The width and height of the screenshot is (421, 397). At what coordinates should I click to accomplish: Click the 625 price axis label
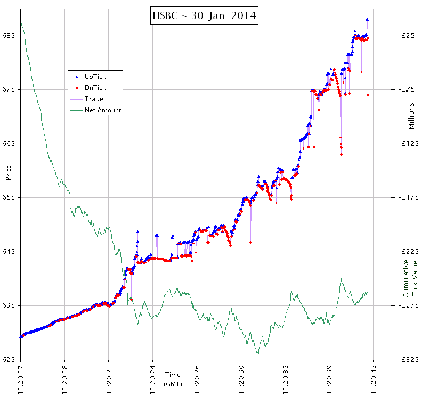(x=7, y=359)
